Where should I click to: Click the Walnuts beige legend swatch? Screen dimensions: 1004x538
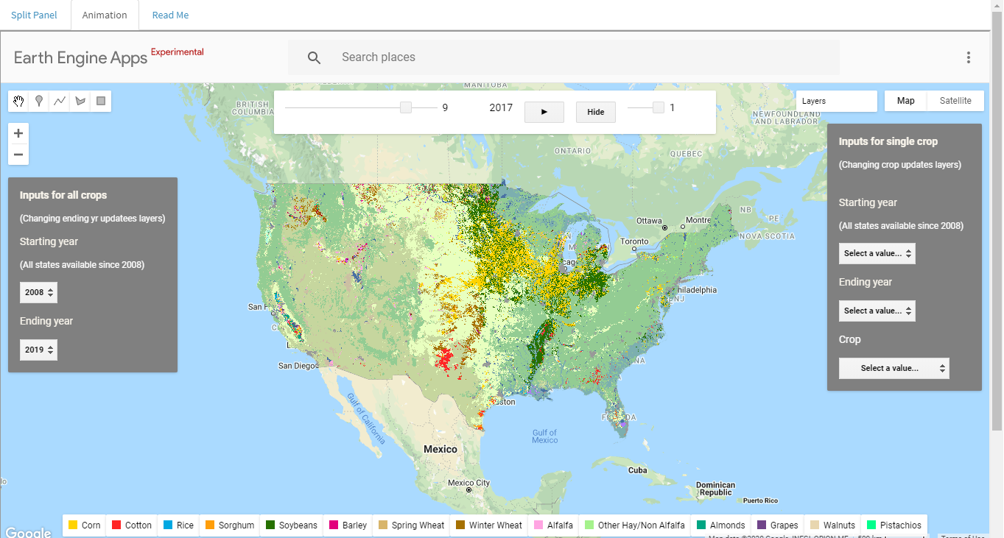(815, 525)
